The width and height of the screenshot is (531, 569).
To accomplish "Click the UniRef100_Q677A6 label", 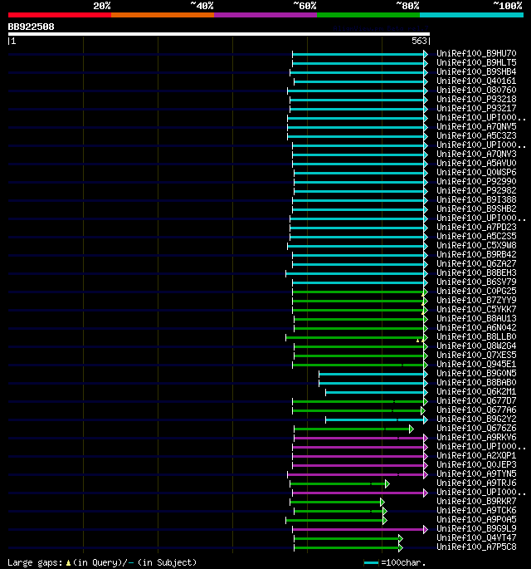I will [x=476, y=410].
